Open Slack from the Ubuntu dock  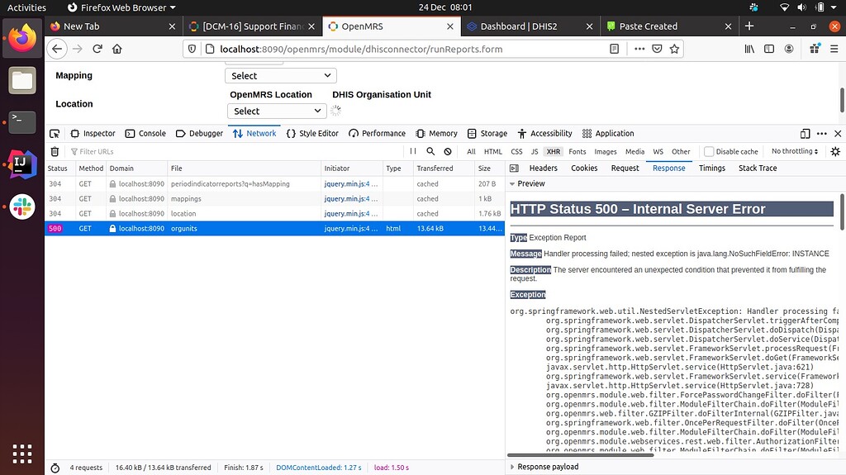(x=22, y=207)
